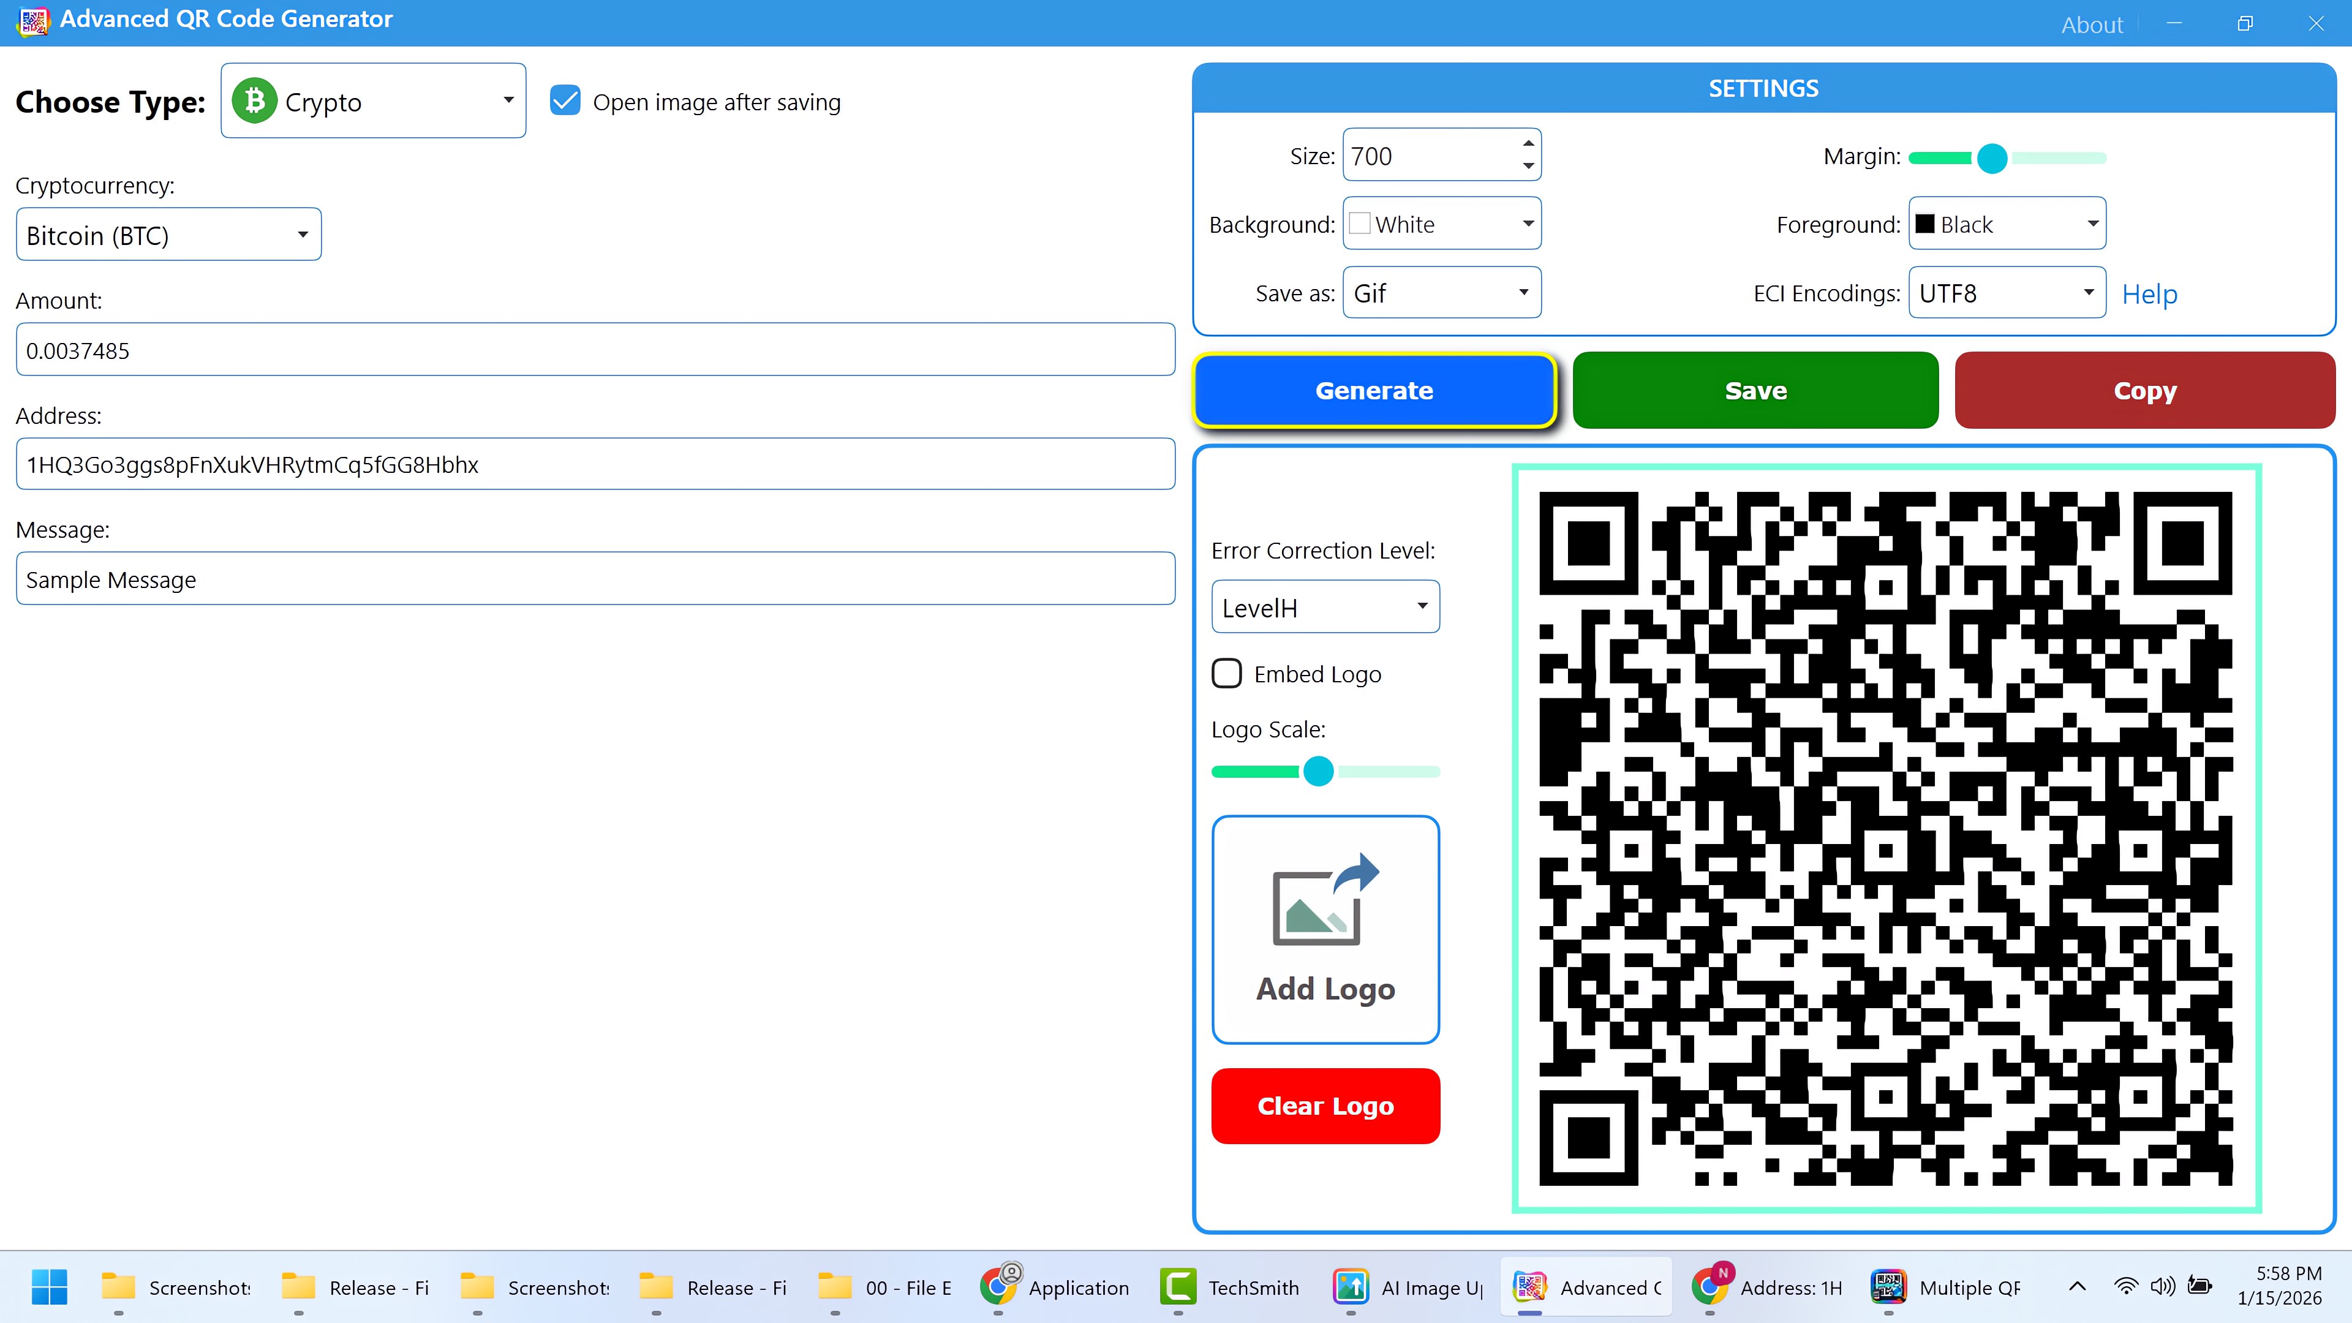Click the Windows Start button
This screenshot has height=1323, width=2352.
48,1287
